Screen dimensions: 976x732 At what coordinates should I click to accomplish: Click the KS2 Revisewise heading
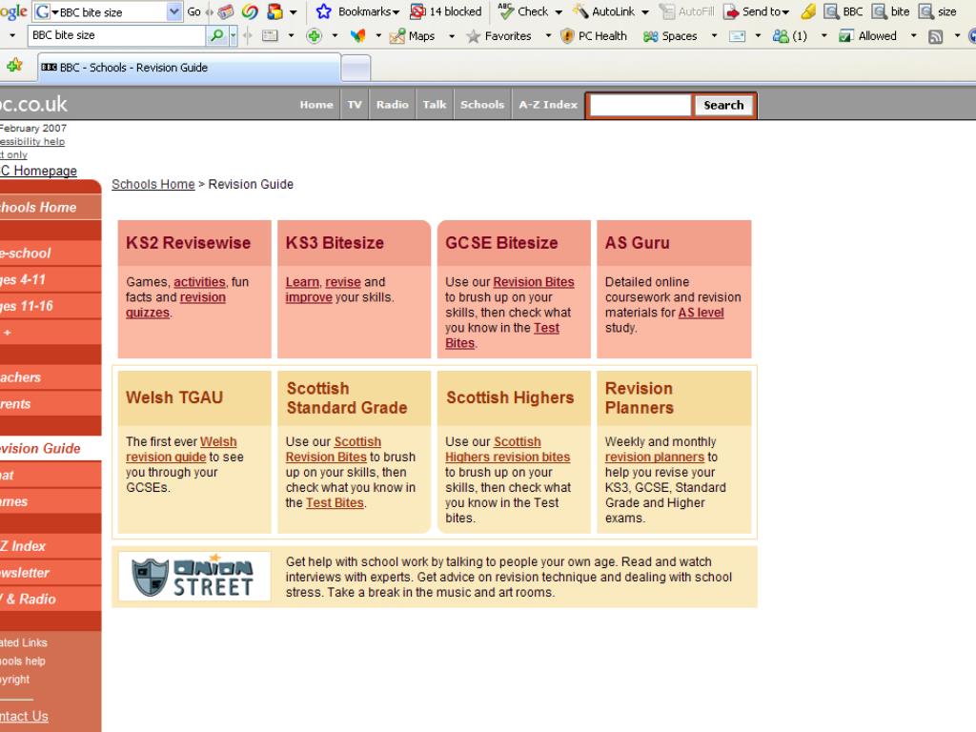tap(188, 243)
